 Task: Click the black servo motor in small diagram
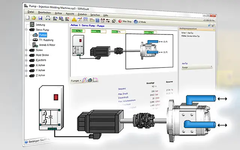pyautogui.click(x=100, y=51)
